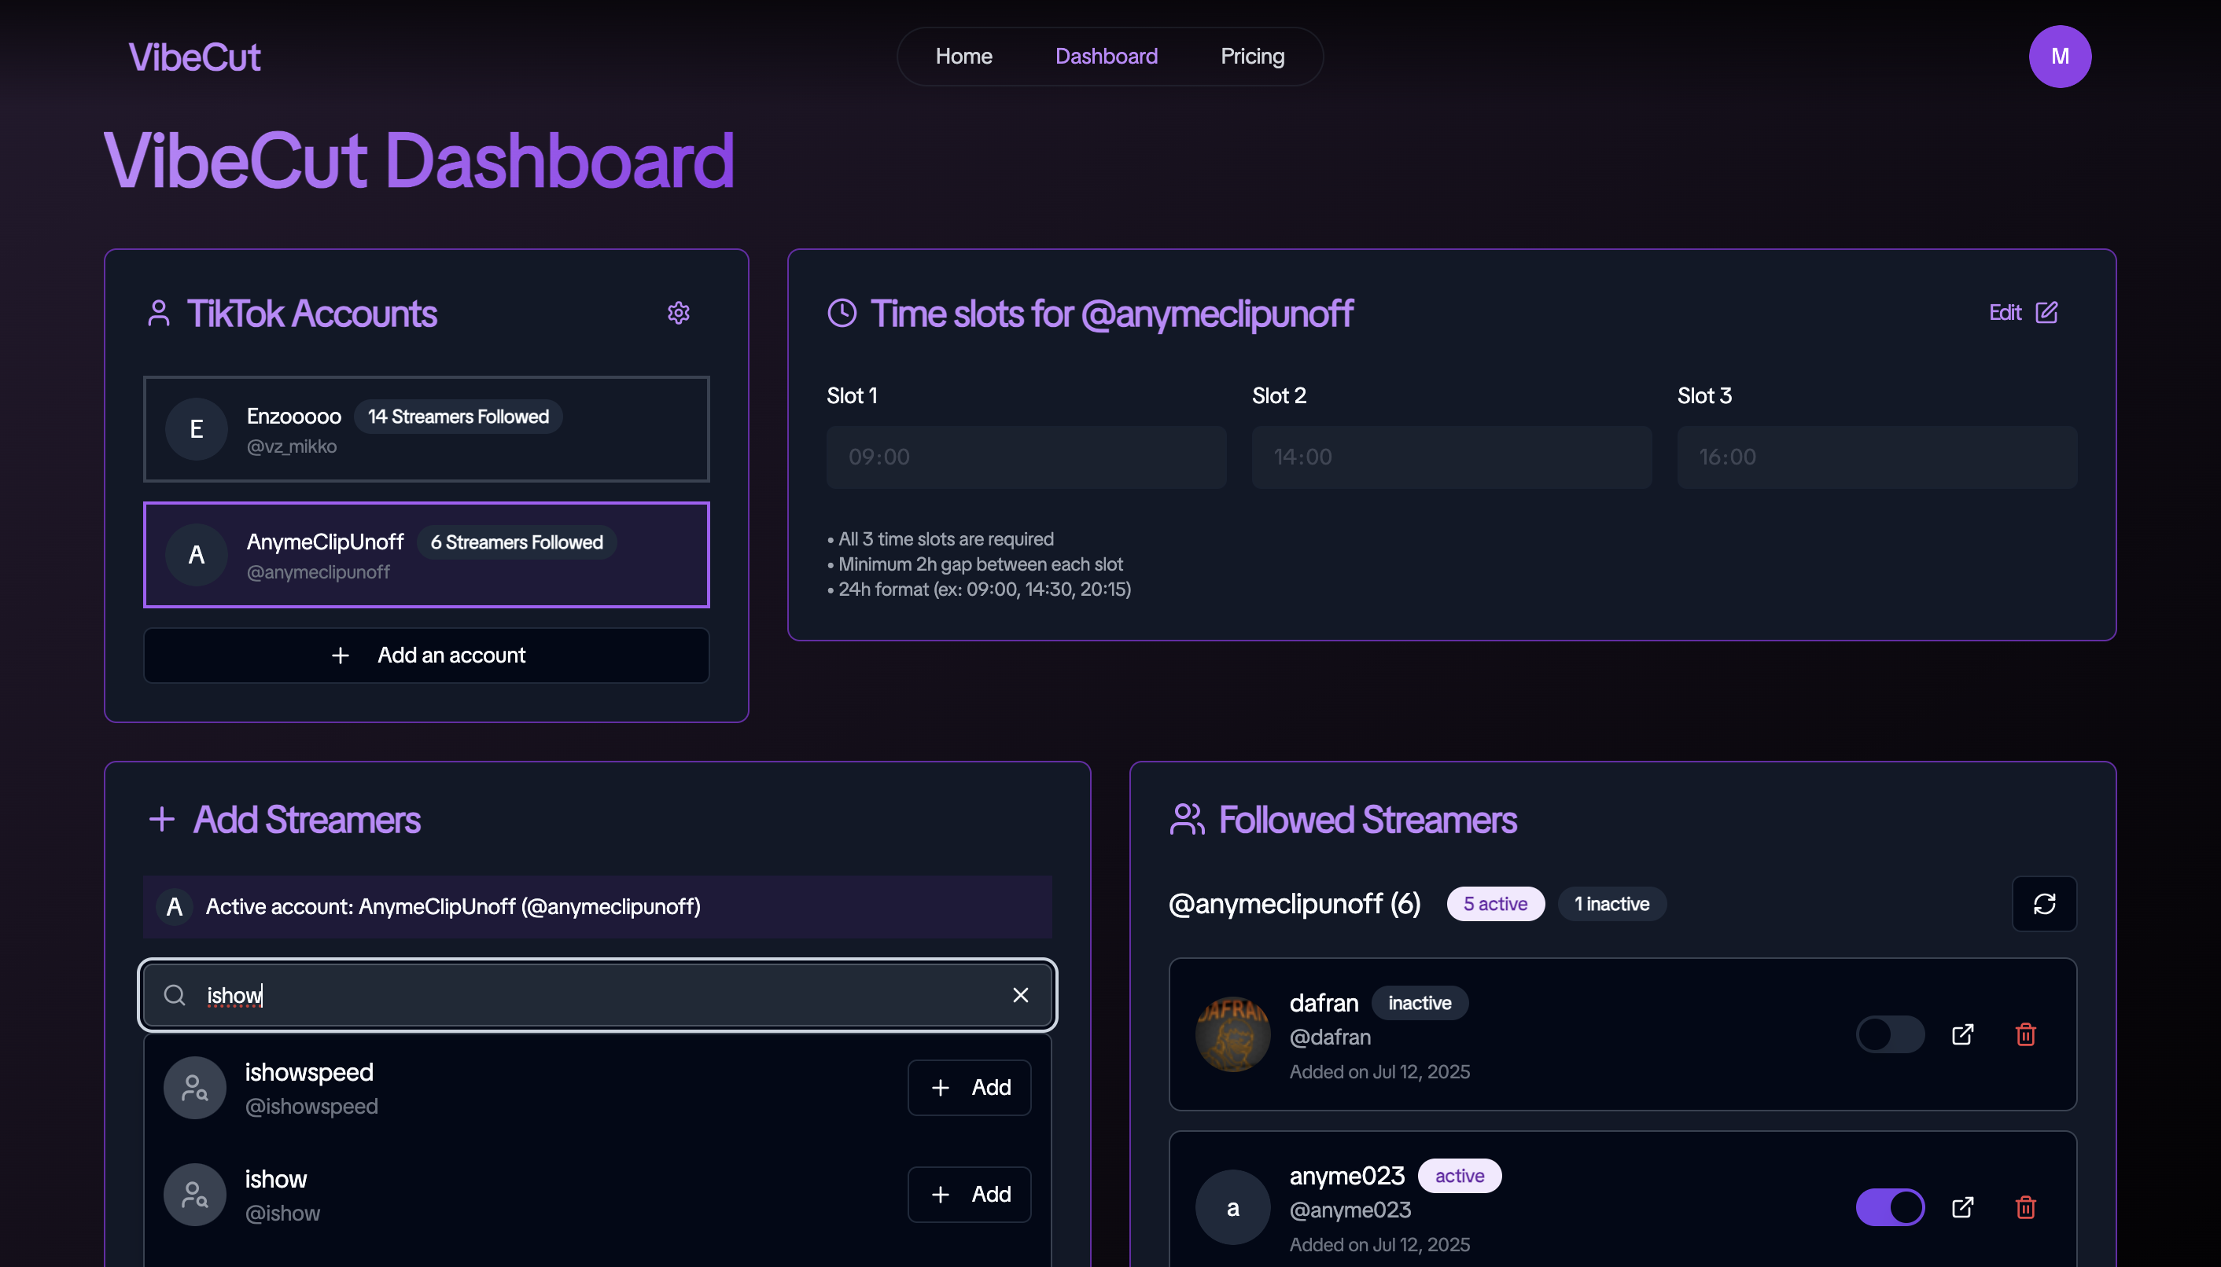Open dafran's profile in external link
This screenshot has height=1267, width=2221.
pyautogui.click(x=1961, y=1034)
